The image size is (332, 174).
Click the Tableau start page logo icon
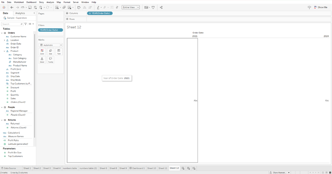pyautogui.click(x=4, y=7)
